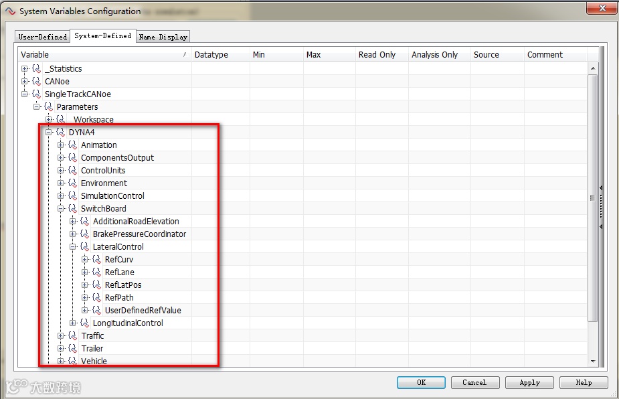Viewport: 619px width, 399px height.
Task: Switch to the System-Defined tab
Action: click(103, 35)
